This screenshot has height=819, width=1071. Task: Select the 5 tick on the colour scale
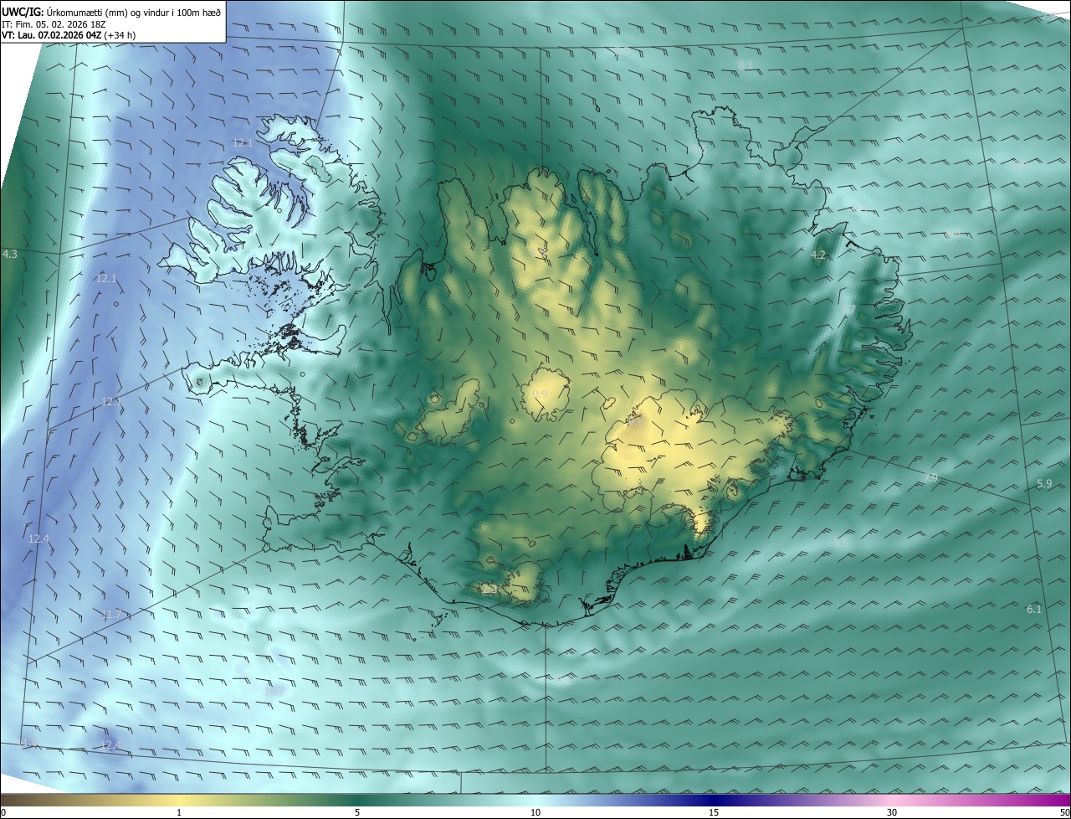click(357, 812)
